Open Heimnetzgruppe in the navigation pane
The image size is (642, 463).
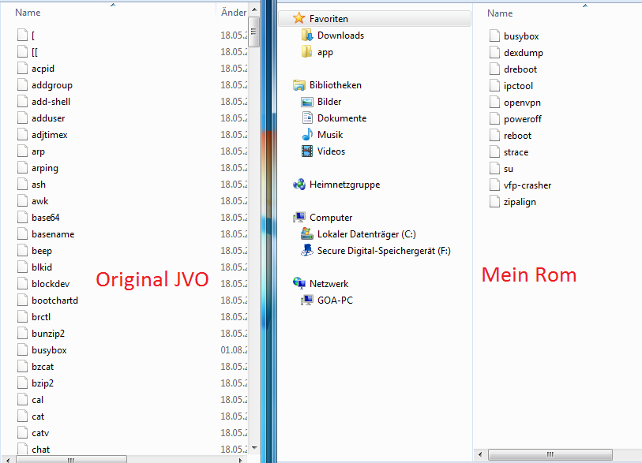pyautogui.click(x=344, y=185)
